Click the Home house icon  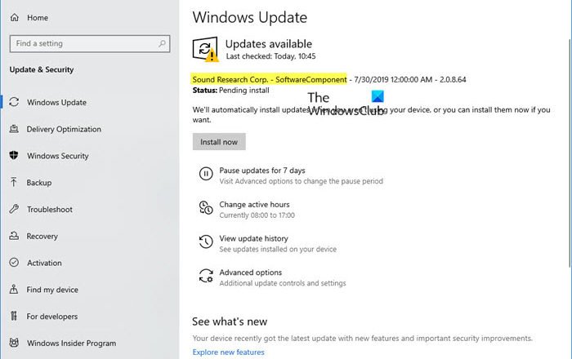[x=14, y=17]
